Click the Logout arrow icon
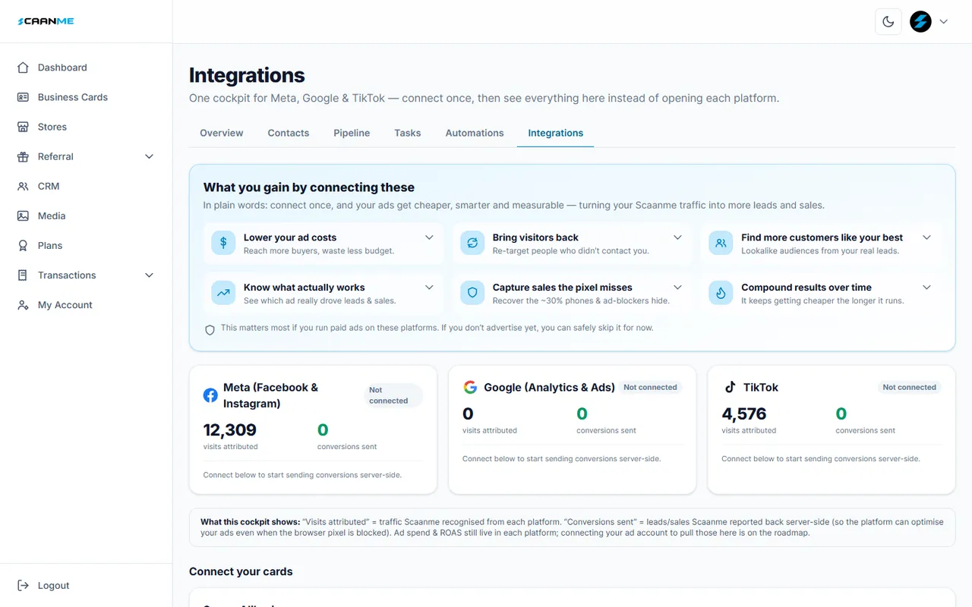Screen dimensions: 972x607 point(23,586)
